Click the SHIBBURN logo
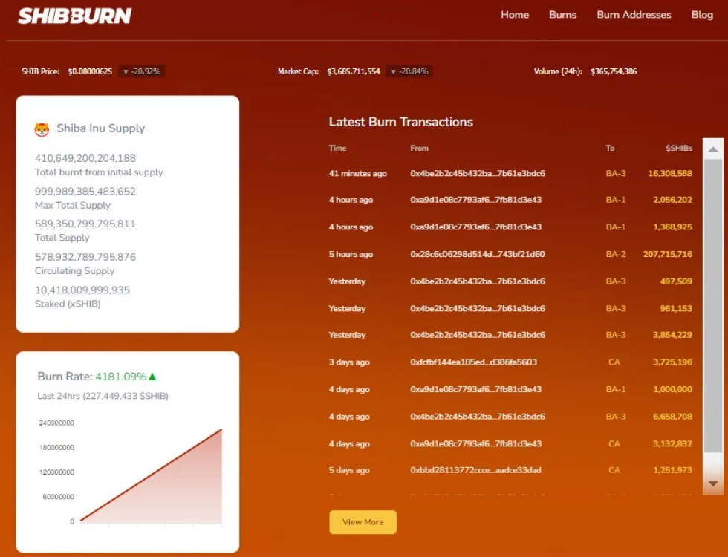The height and width of the screenshot is (557, 728). coord(74,16)
